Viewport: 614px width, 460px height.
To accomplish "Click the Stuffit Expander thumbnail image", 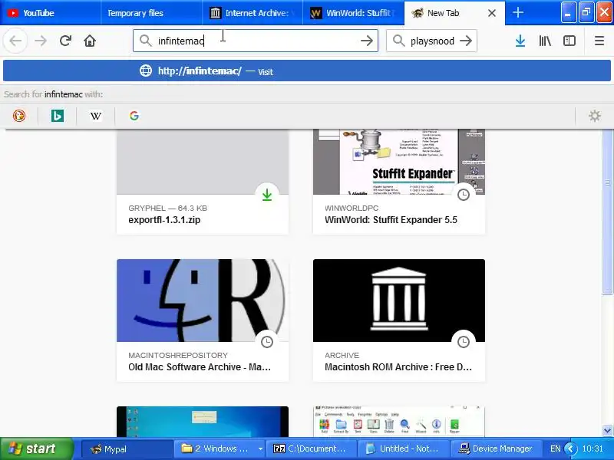I will point(398,162).
